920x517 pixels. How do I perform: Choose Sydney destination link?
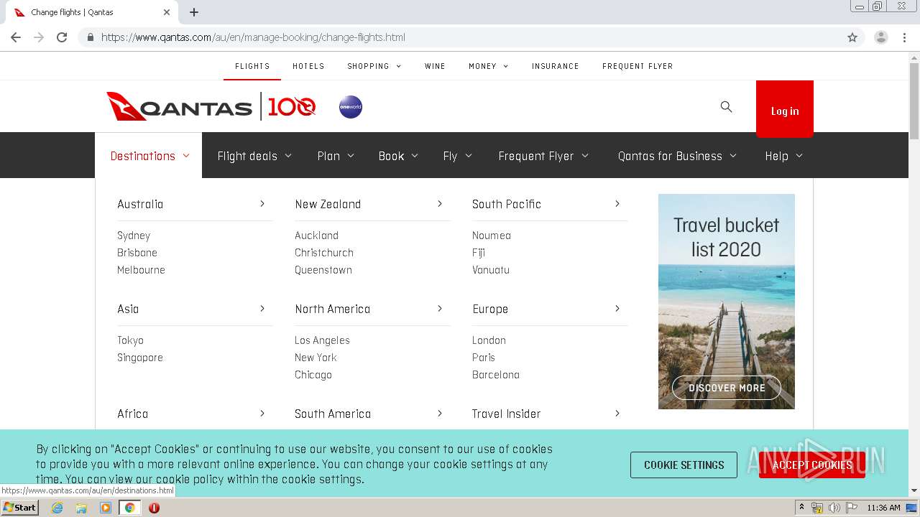pyautogui.click(x=134, y=236)
